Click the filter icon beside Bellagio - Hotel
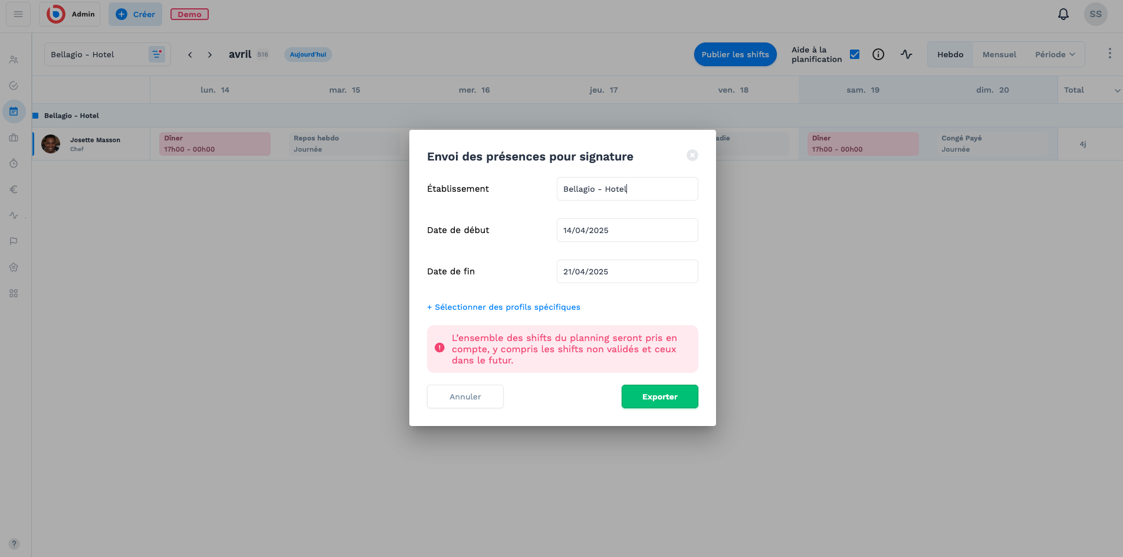 pyautogui.click(x=157, y=54)
